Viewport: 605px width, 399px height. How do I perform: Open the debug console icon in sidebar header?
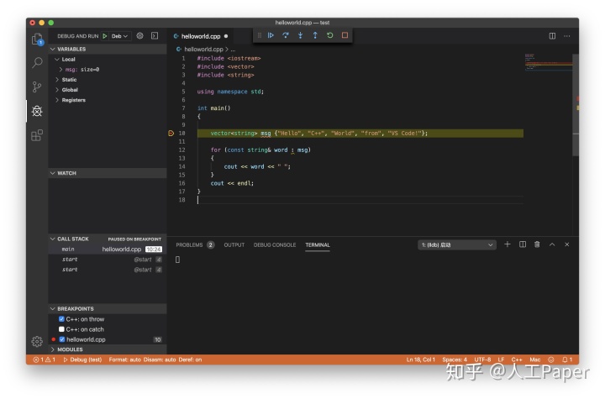click(x=155, y=36)
